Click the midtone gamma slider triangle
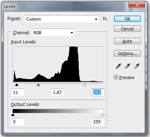This screenshot has height=137, width=150. pyautogui.click(x=38, y=85)
